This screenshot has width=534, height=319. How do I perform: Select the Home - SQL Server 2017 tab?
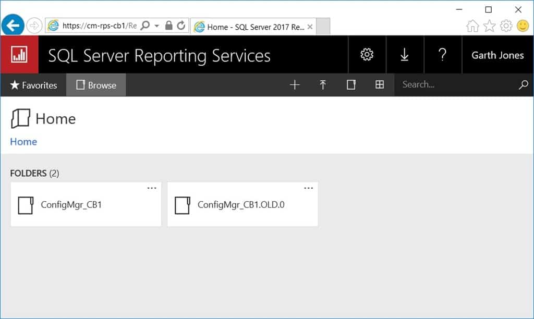(x=253, y=27)
